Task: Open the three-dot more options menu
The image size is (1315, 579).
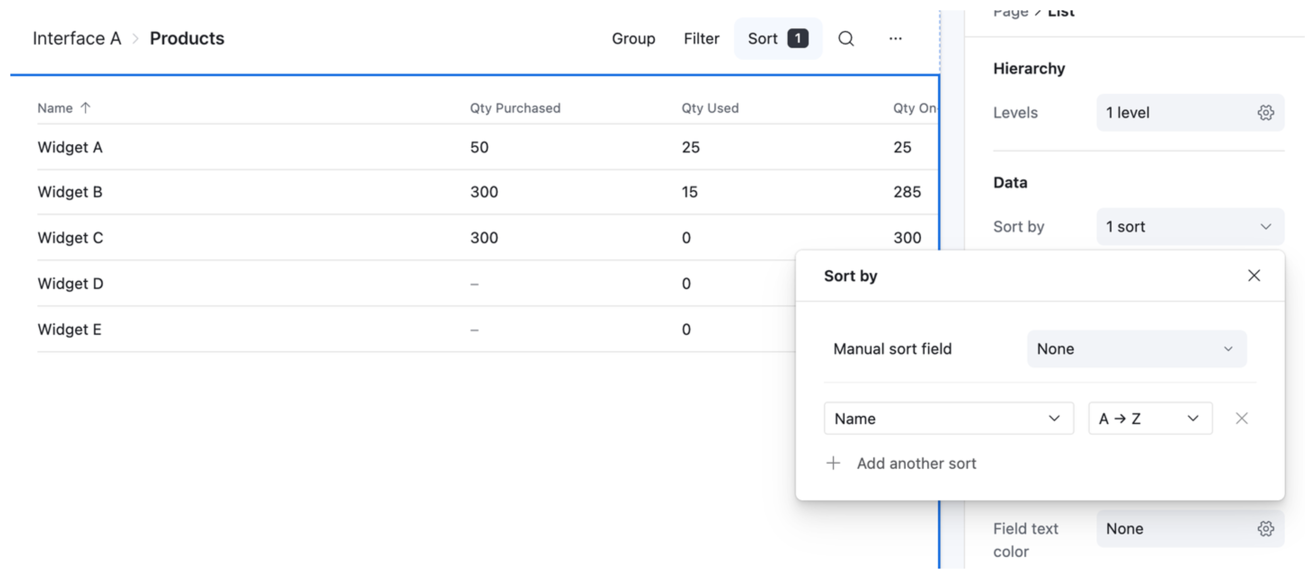Action: (895, 39)
